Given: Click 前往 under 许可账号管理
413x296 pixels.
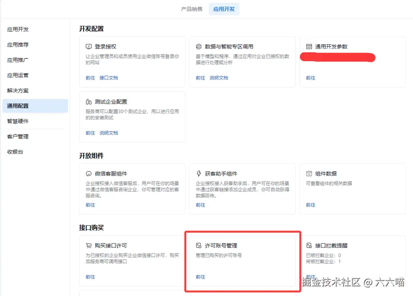Looking at the screenshot, I should tap(200, 277).
